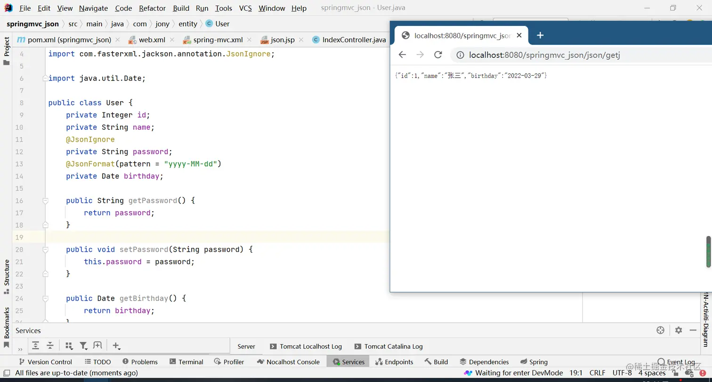Hide the Services panel with the minimize dash
The image size is (712, 382).
pos(693,330)
